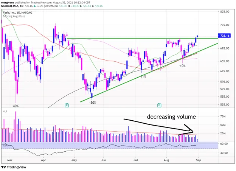
Task: Click the tallest volume bar in March
Action: tap(16, 127)
